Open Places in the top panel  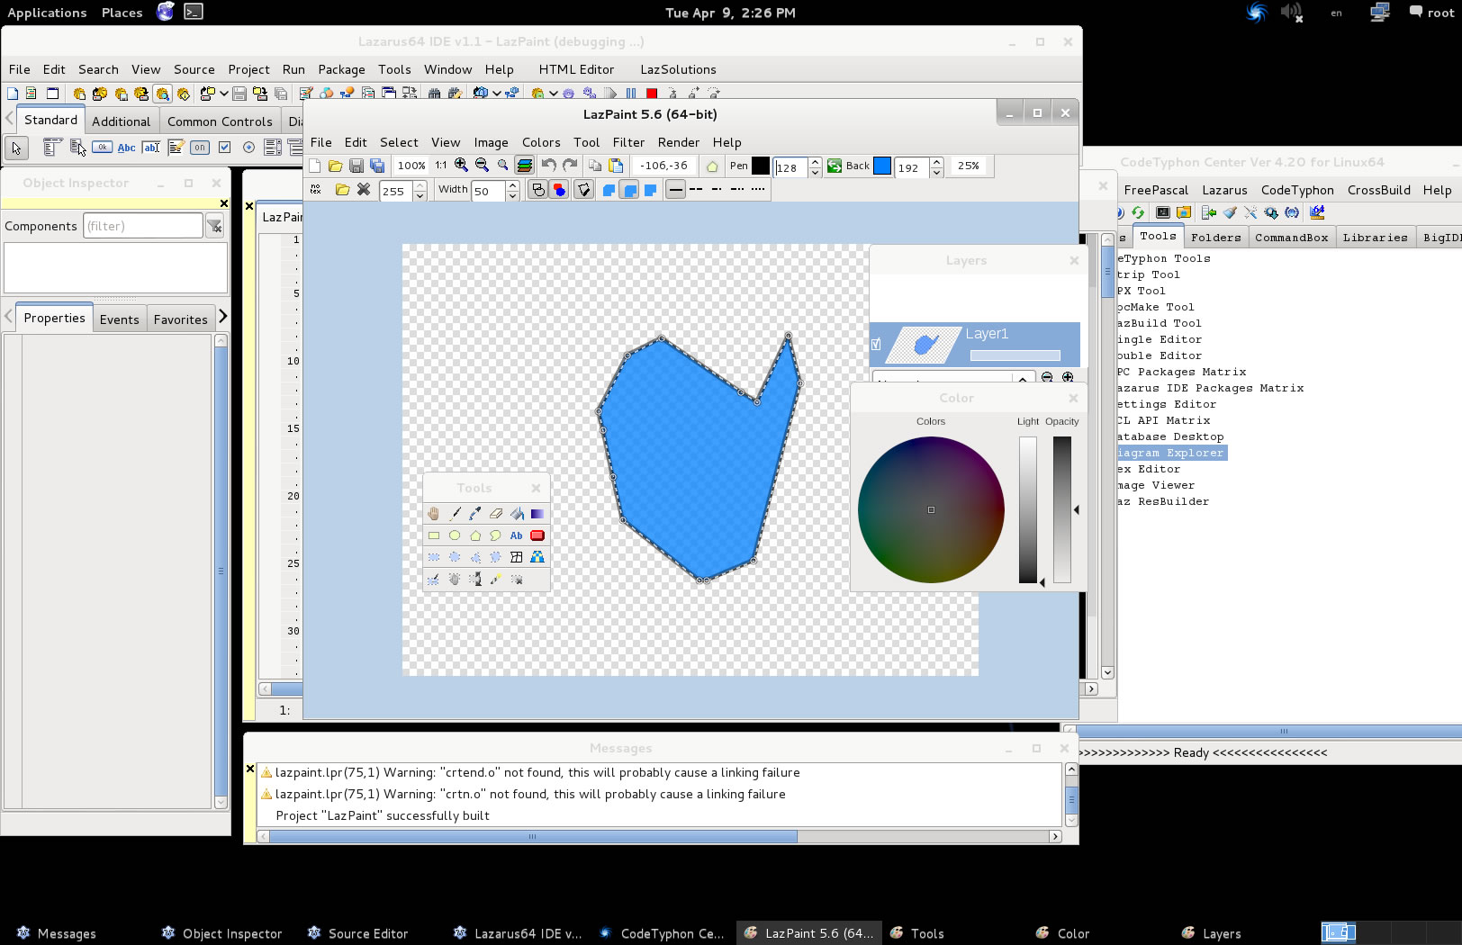[122, 13]
